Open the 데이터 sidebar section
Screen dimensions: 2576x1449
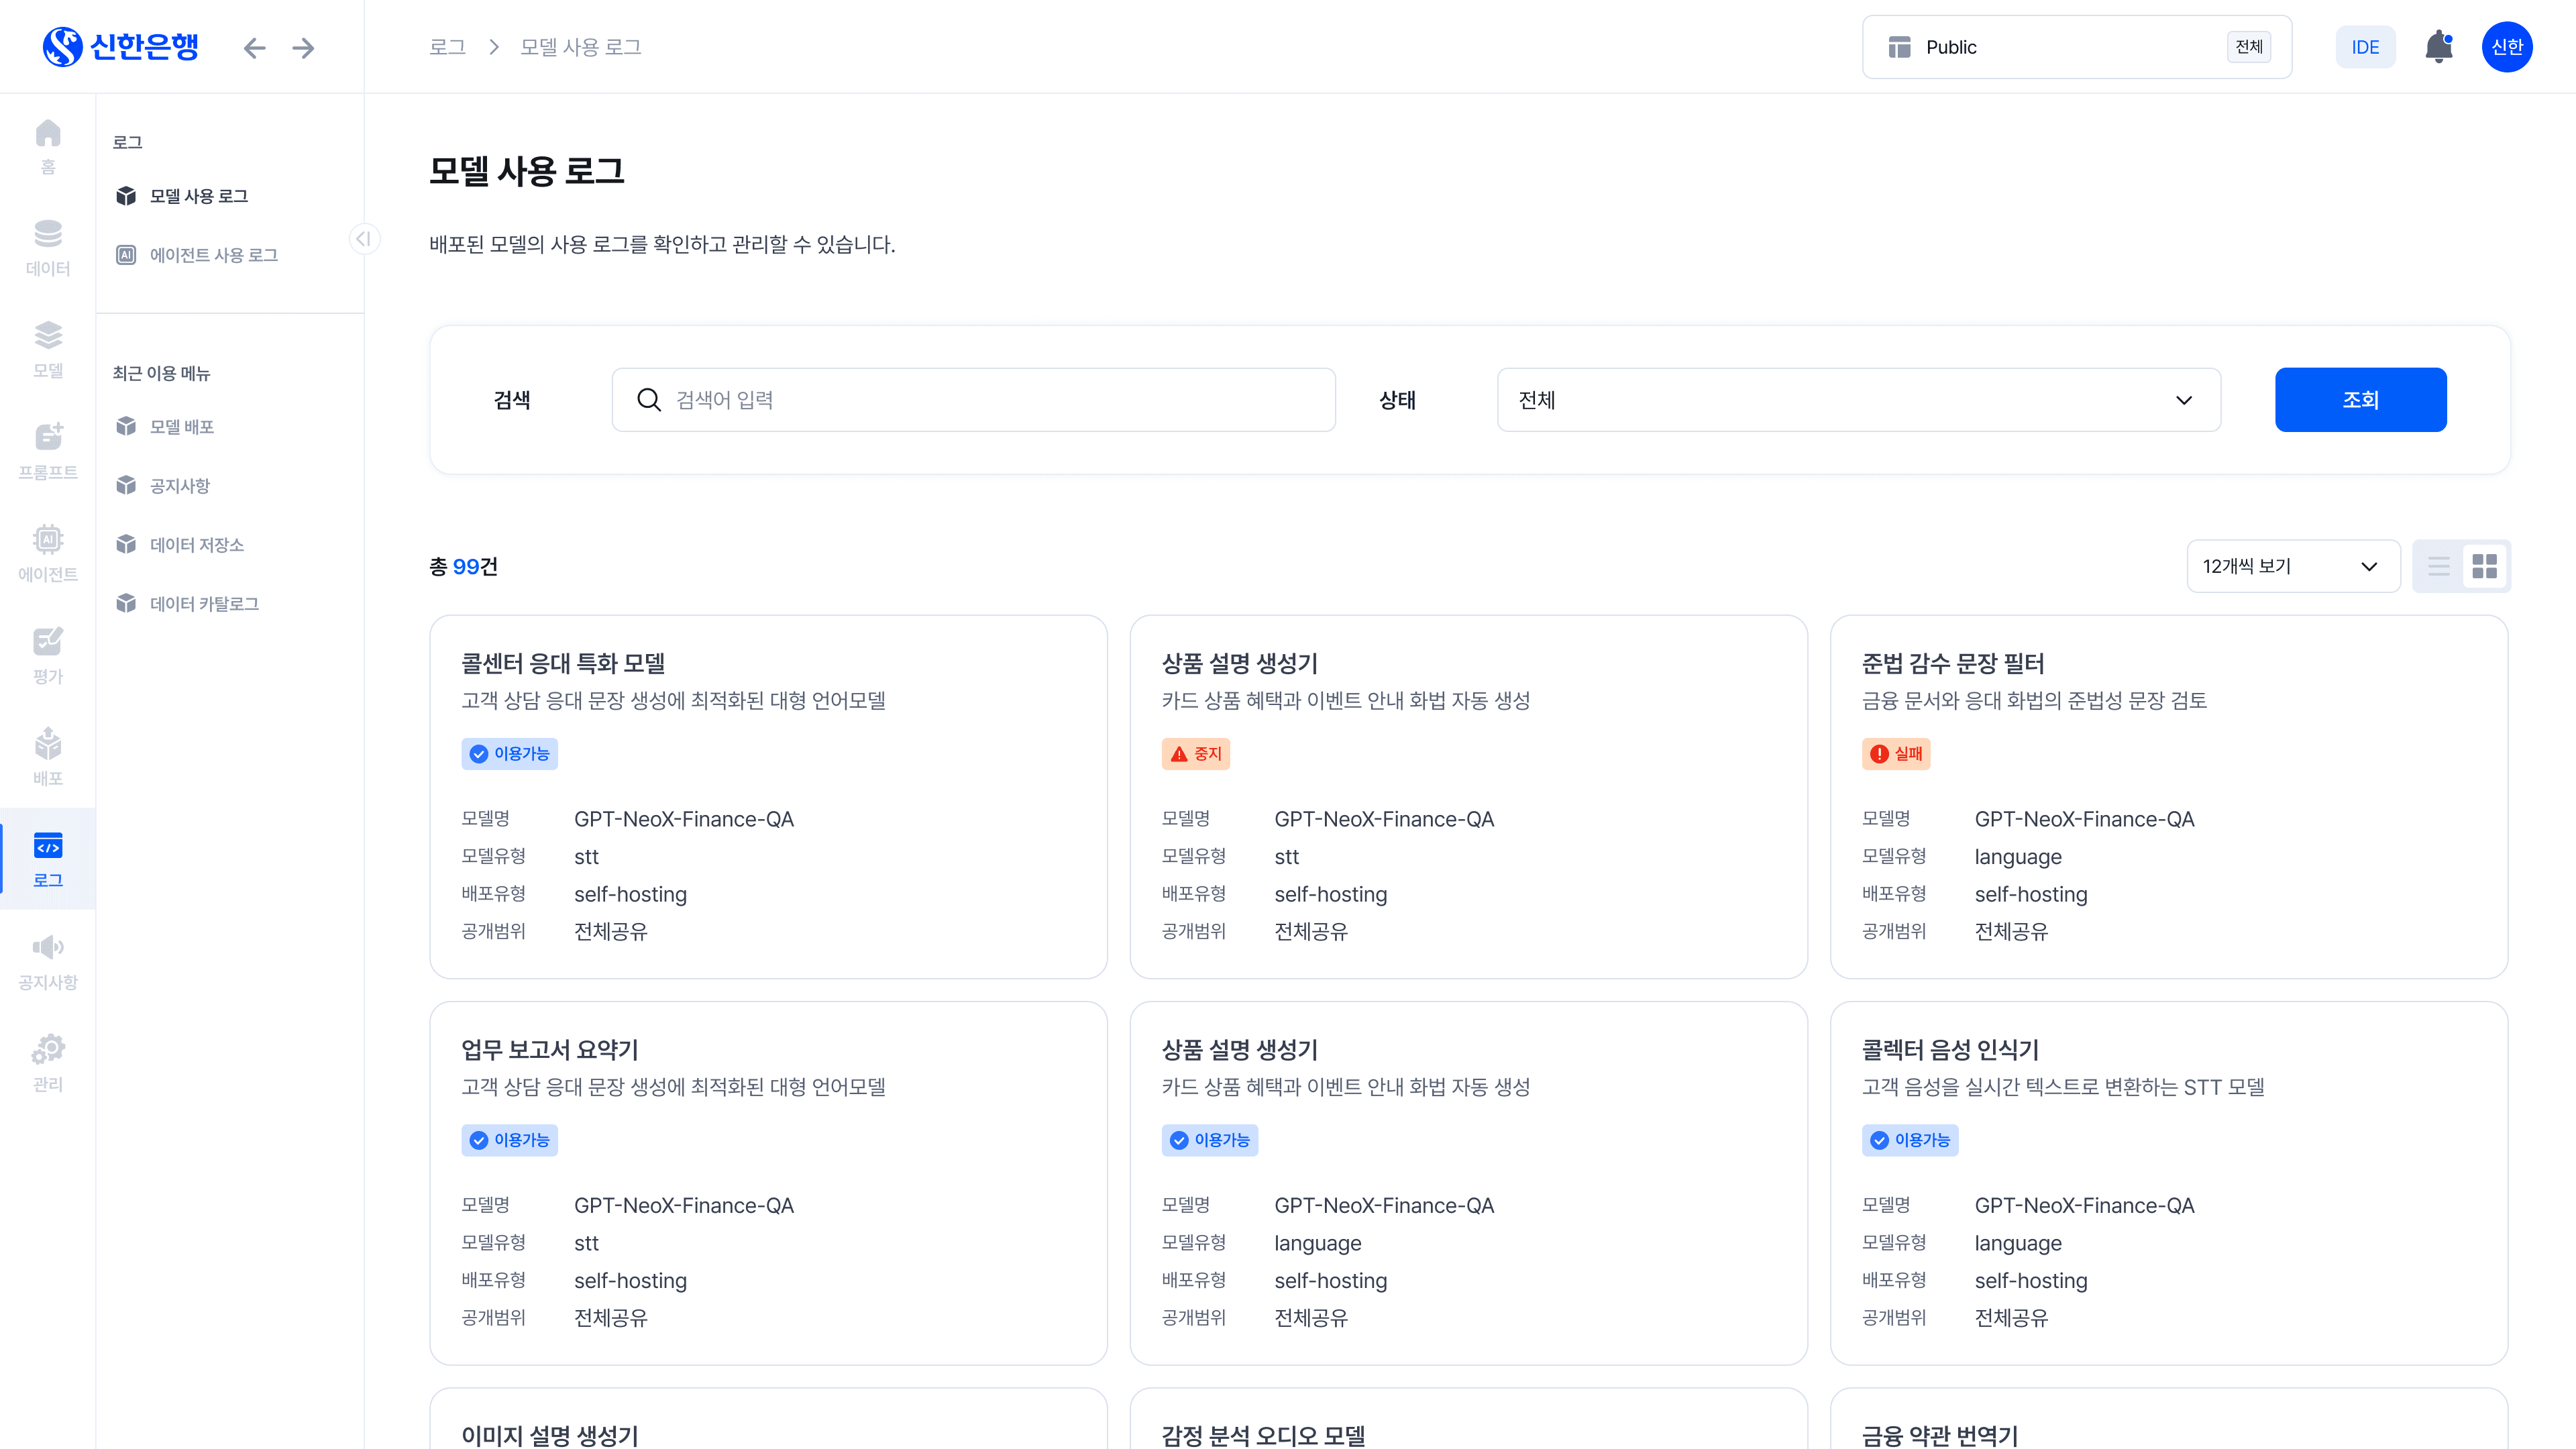(x=47, y=247)
